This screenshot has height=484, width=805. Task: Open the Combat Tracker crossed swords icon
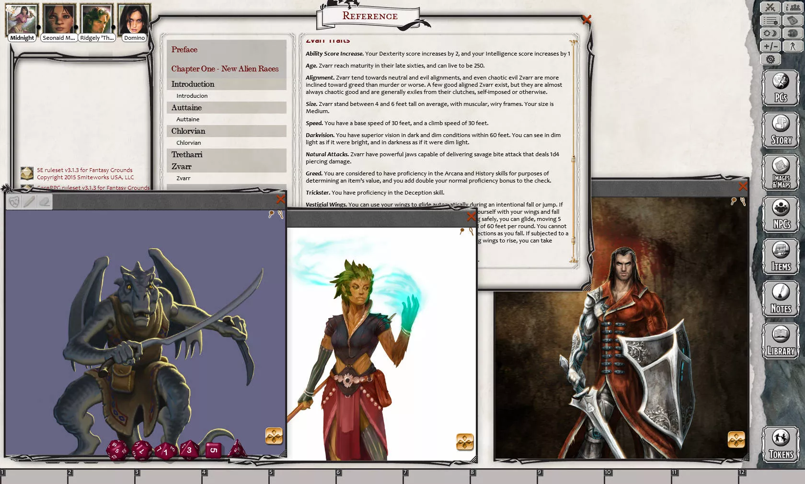tap(770, 7)
